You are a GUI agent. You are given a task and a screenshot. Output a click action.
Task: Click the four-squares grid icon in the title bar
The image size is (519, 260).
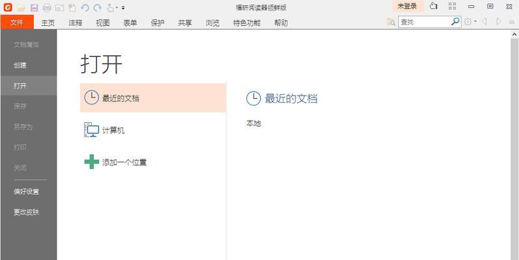click(452, 6)
